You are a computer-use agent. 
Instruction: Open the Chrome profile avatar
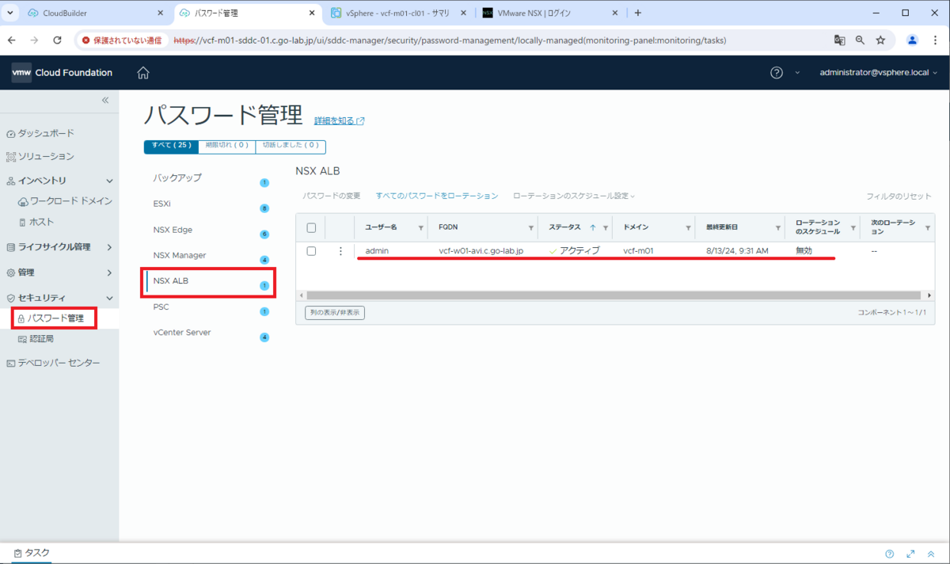point(912,40)
